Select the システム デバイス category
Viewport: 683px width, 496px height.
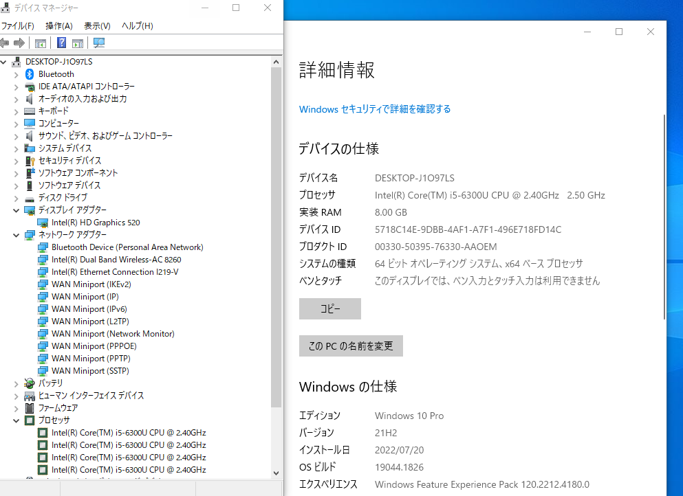65,148
